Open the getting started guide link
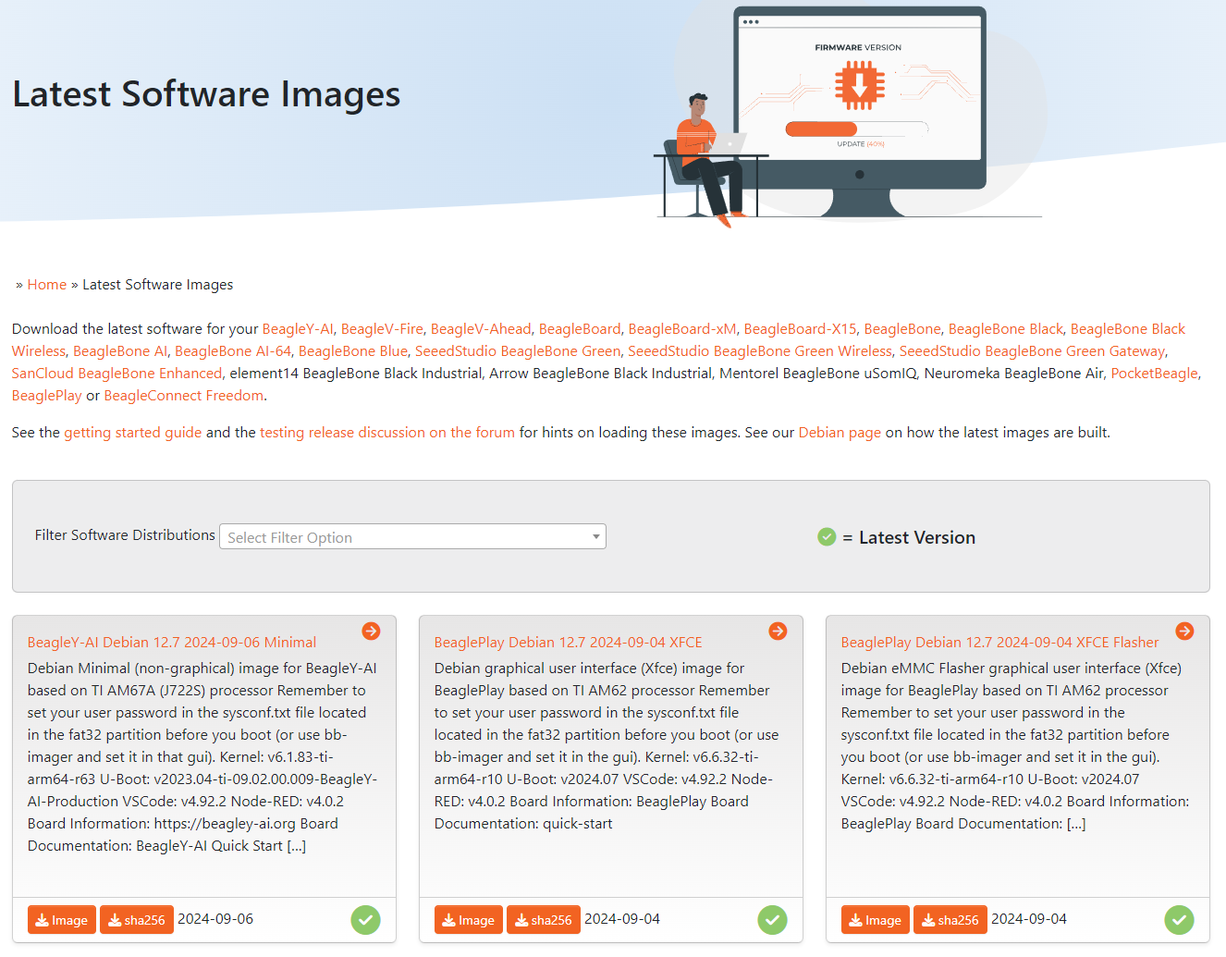1226x957 pixels. click(133, 433)
